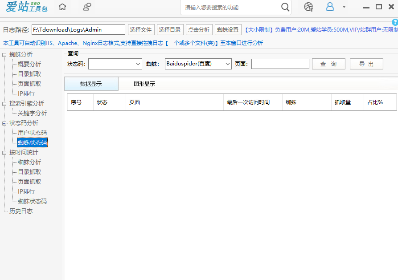Screen dimensions: 398x280
Task: Click the home icon in title bar
Action: [63, 7]
